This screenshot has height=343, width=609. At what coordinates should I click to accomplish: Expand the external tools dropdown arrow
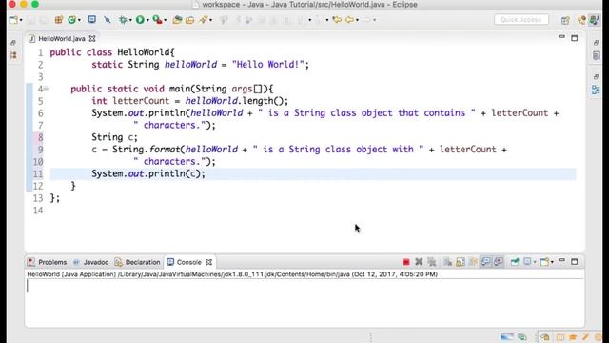pos(165,20)
